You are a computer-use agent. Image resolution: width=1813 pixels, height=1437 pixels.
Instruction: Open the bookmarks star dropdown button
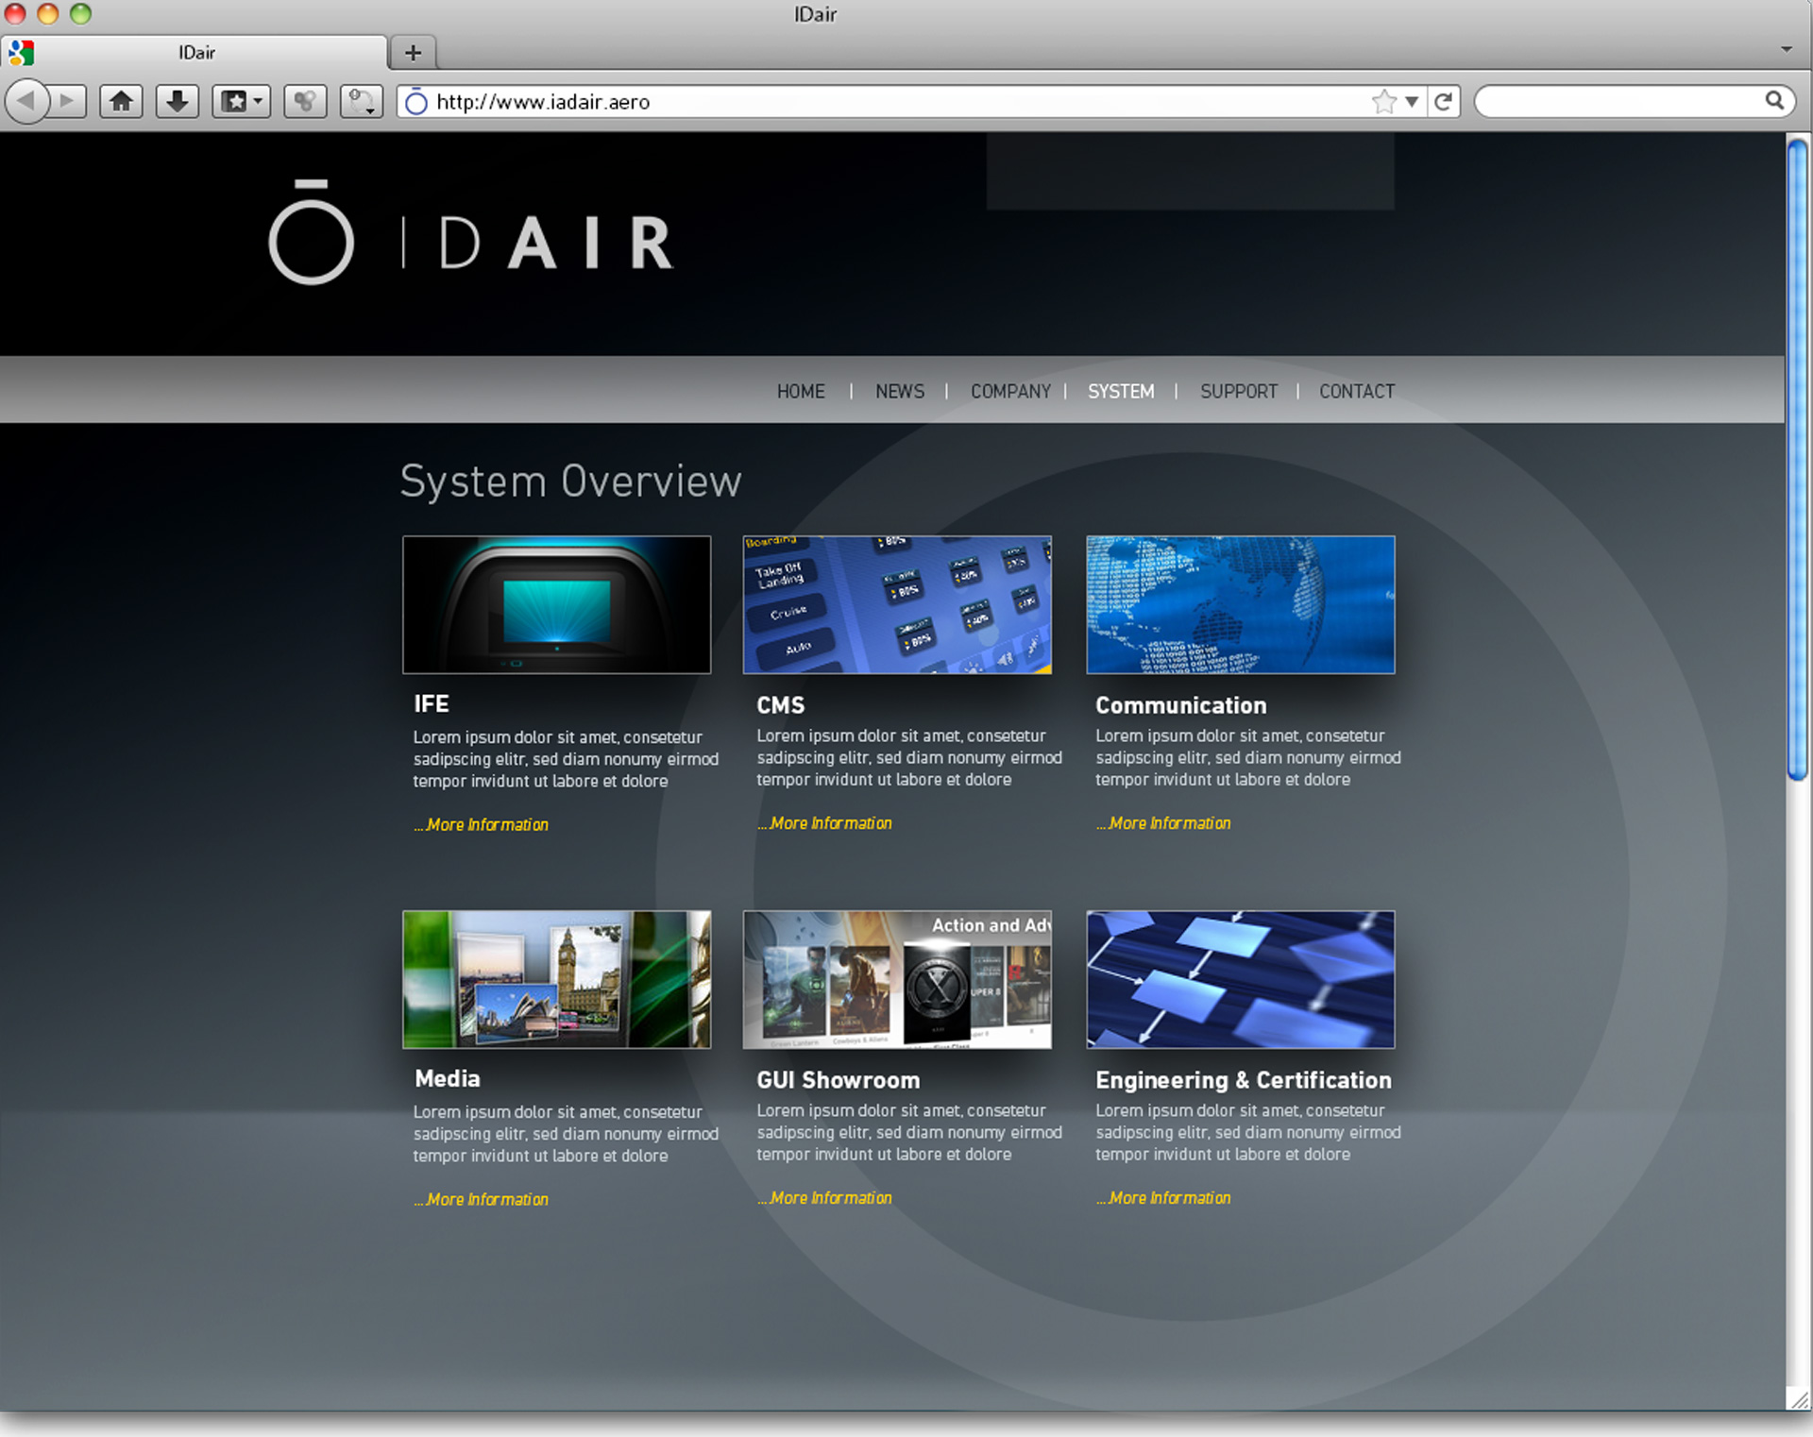pyautogui.click(x=242, y=101)
